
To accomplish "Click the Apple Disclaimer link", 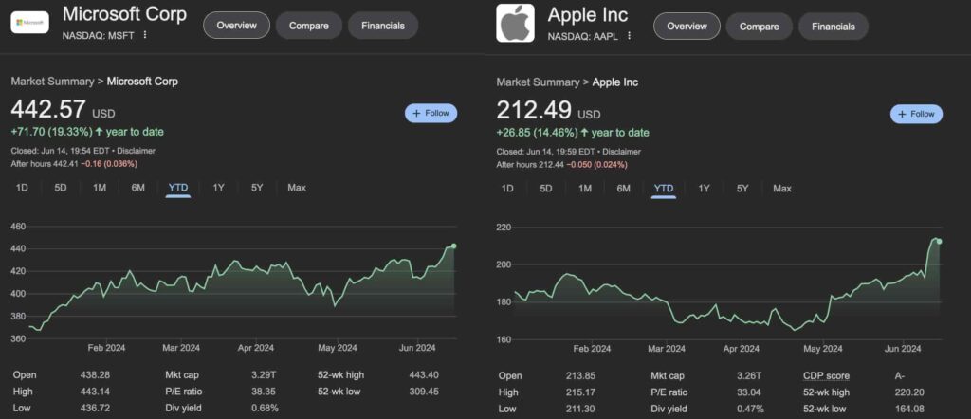I will 620,151.
